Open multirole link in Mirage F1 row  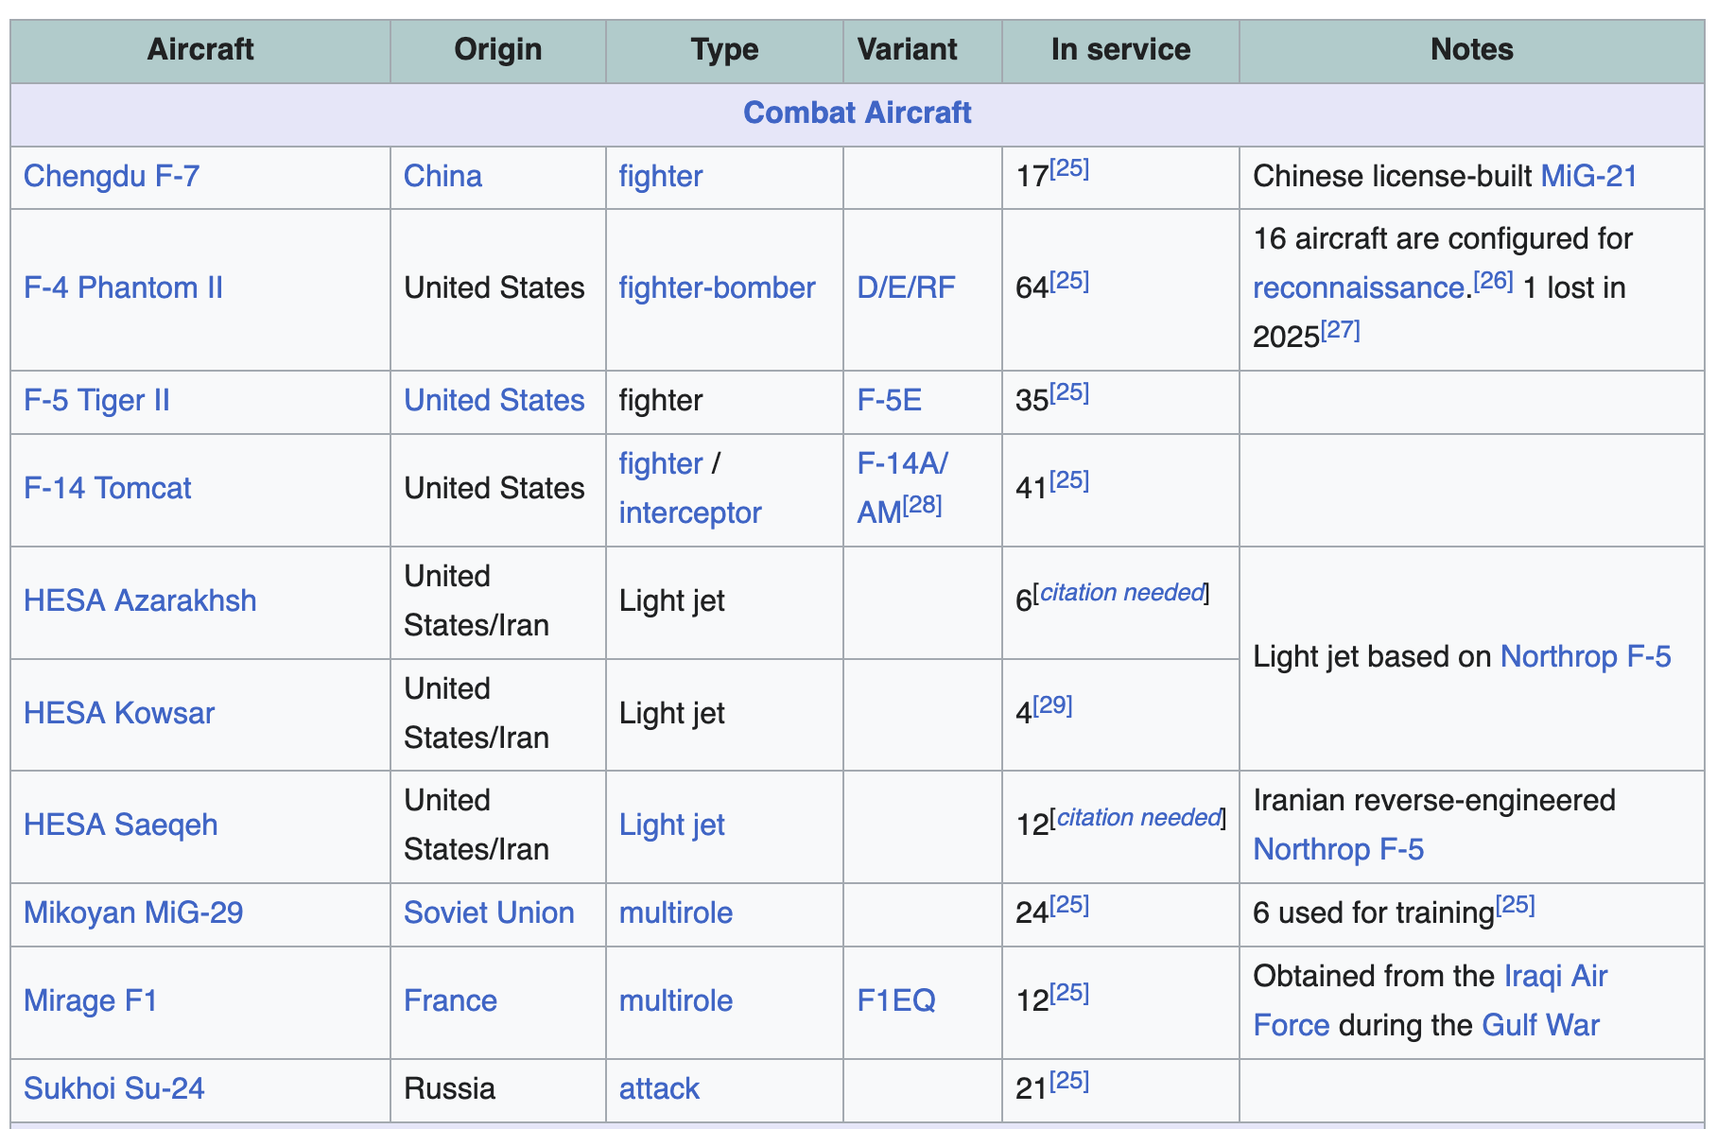point(676,1000)
